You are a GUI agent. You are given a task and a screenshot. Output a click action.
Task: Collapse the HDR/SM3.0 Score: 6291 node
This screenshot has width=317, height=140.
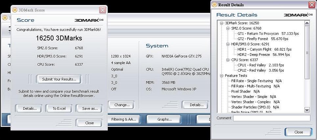(228, 44)
